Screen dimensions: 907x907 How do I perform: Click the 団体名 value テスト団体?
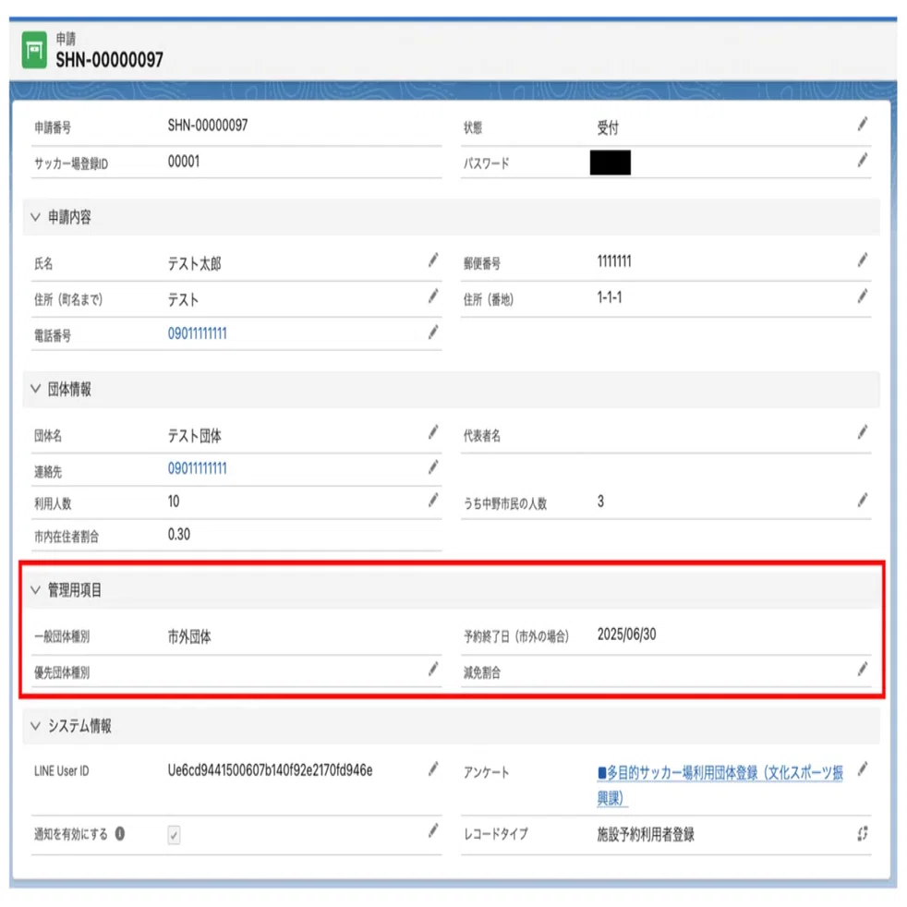(x=194, y=436)
